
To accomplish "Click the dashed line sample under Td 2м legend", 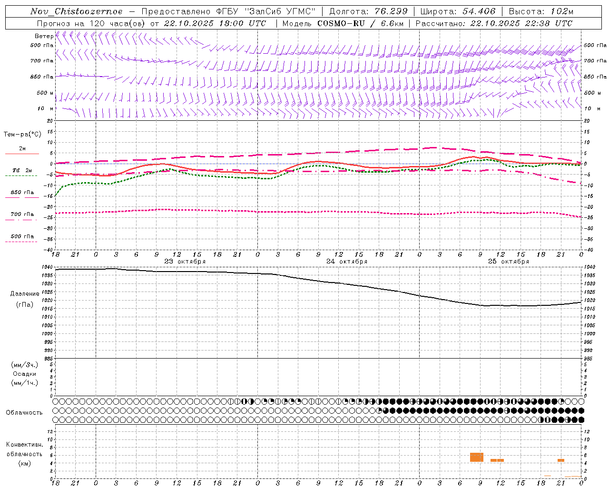I will pos(22,176).
